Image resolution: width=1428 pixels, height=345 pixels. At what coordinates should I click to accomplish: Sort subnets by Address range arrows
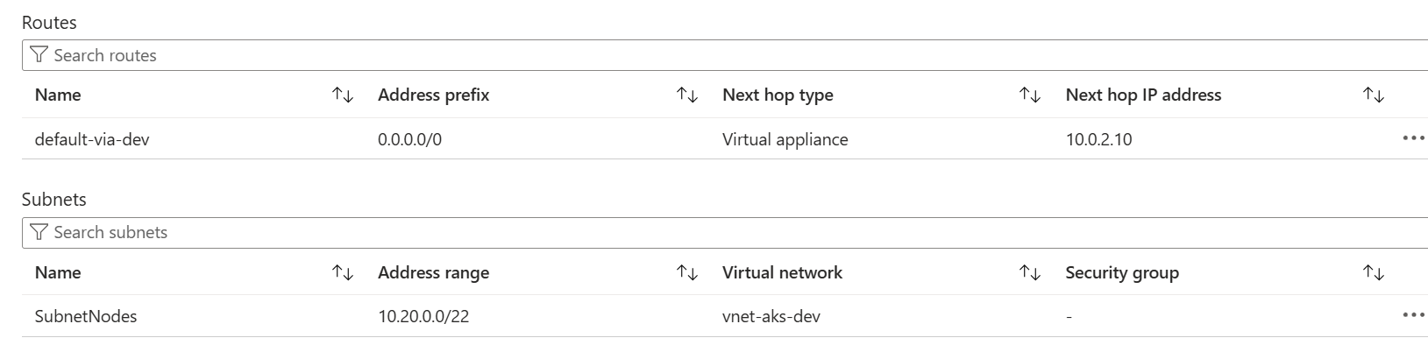point(687,273)
